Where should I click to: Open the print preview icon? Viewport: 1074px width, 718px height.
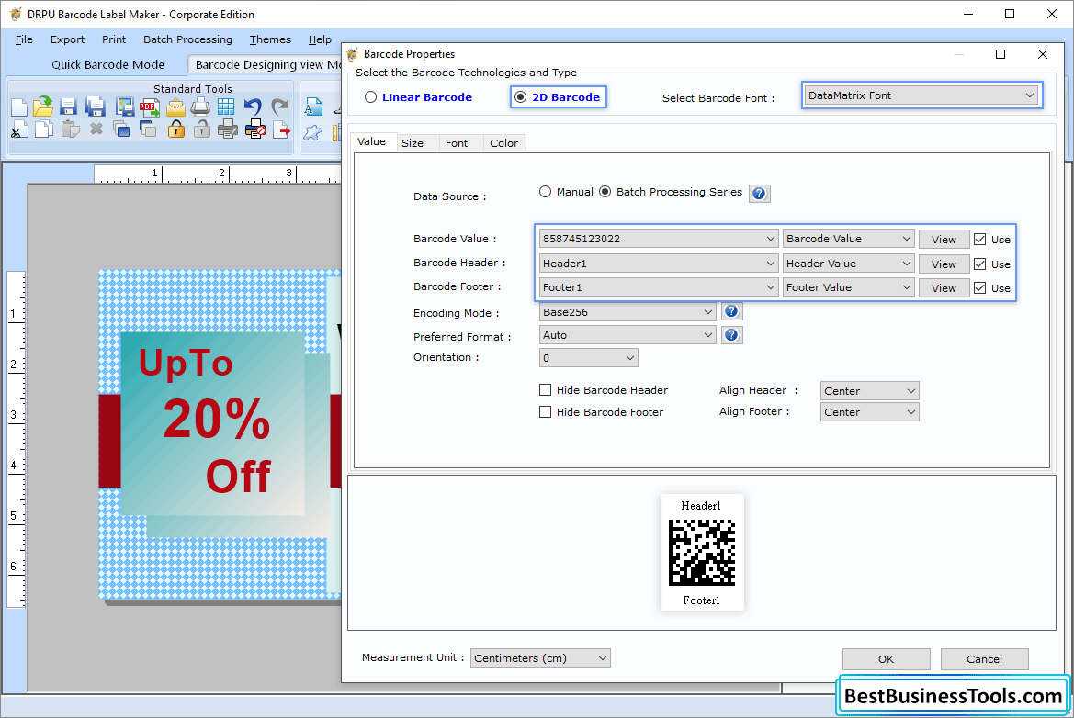(226, 129)
